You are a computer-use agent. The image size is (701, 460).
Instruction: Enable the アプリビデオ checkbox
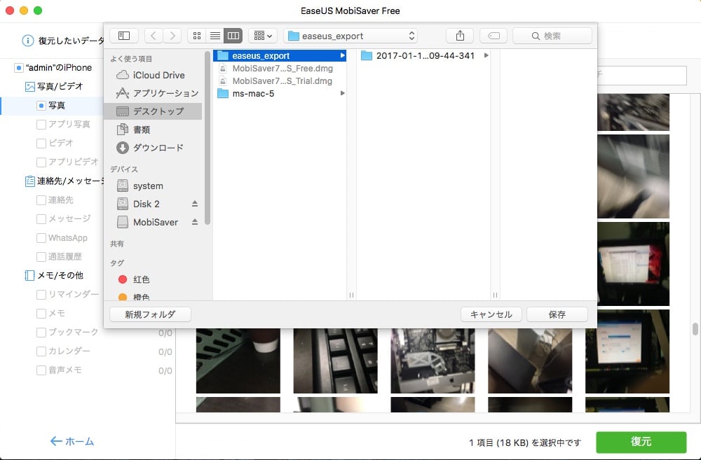41,162
